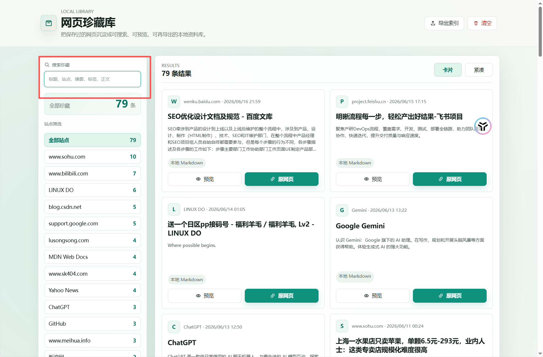Open 原网页 for the Google Gemini card

(450, 296)
